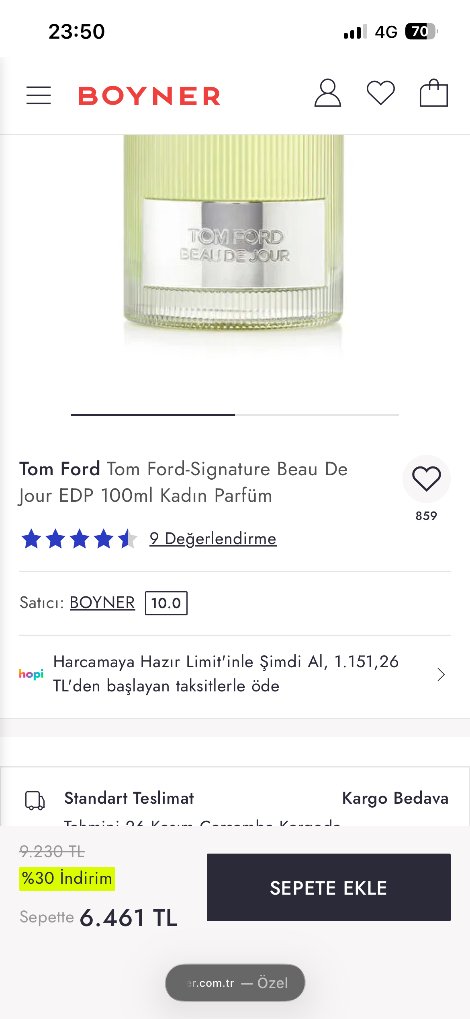Click the 9 Değerlendirme reviews link
470x1019 pixels.
tap(213, 538)
